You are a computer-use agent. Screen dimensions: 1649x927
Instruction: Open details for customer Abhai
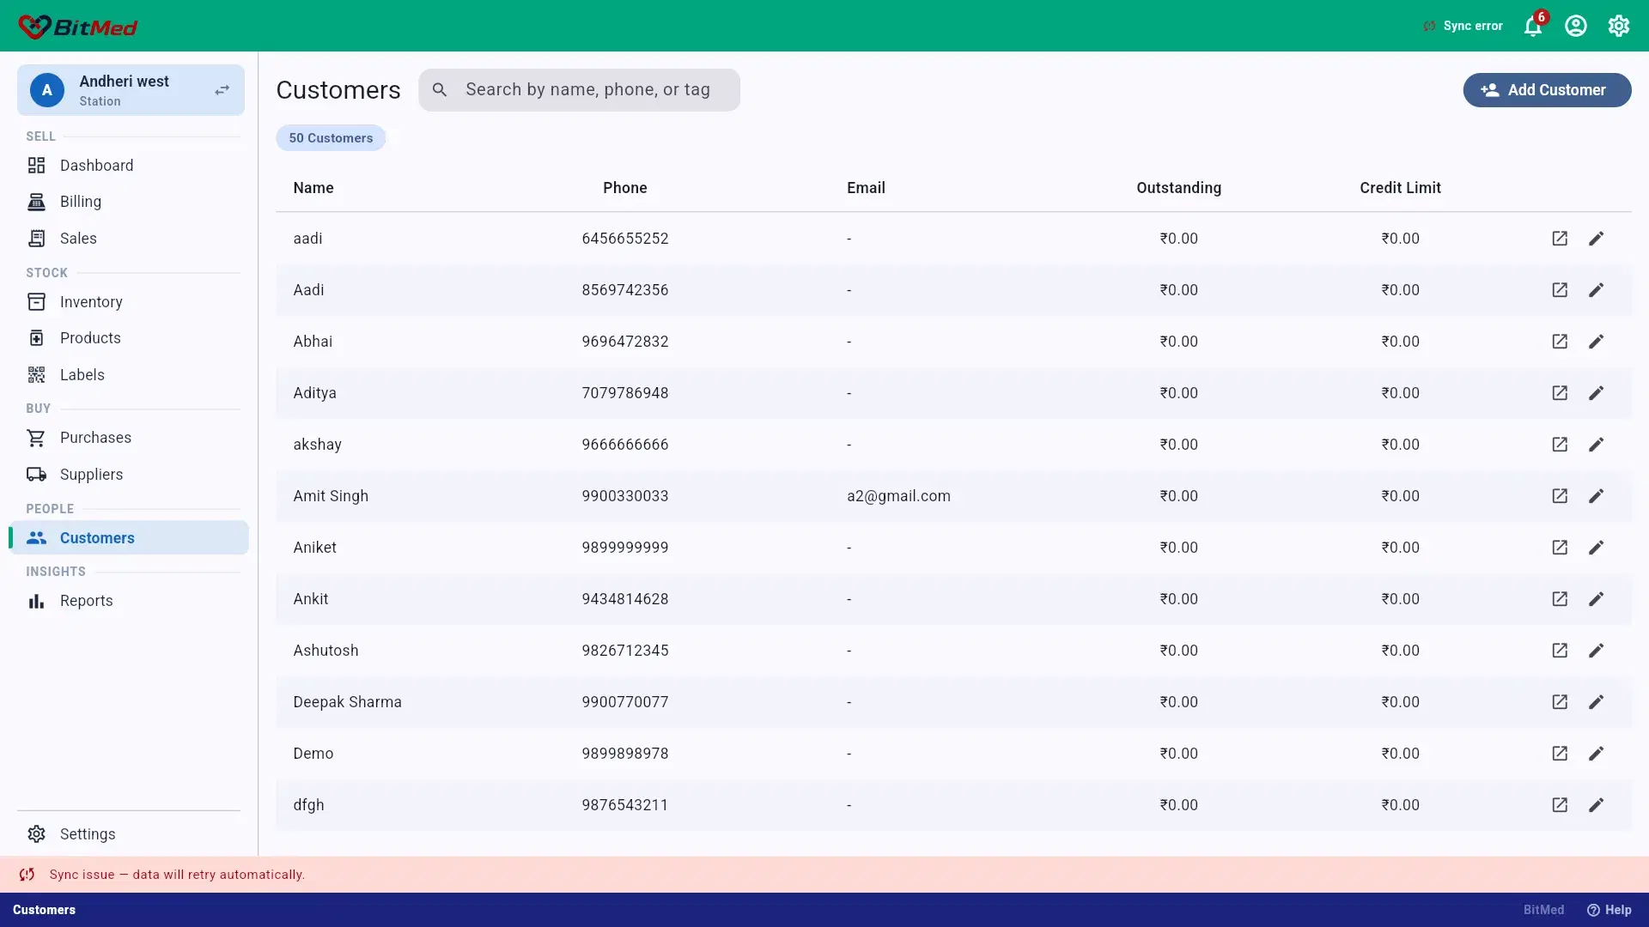1560,342
